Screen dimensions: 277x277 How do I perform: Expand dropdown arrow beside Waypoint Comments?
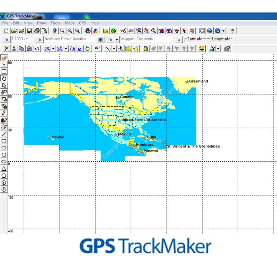[117, 39]
